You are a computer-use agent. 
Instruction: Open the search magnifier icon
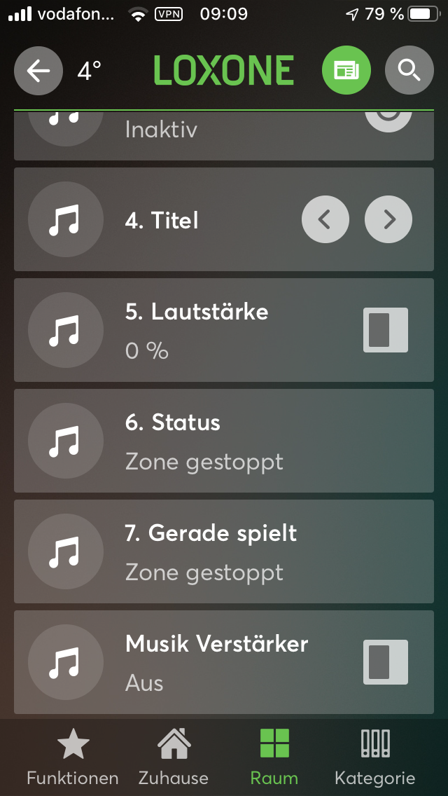[409, 70]
